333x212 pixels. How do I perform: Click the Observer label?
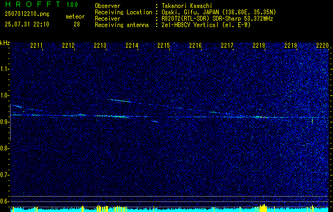[x=107, y=6]
